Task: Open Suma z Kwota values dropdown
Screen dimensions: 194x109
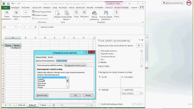Action: point(141,94)
